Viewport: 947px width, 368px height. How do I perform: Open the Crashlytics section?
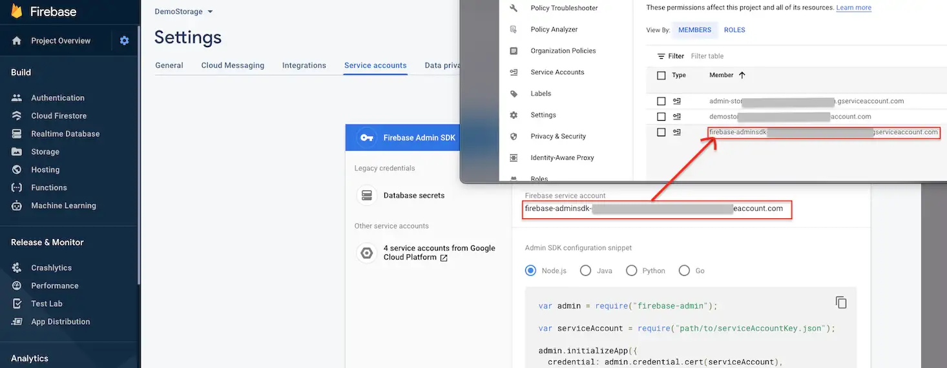(x=51, y=268)
